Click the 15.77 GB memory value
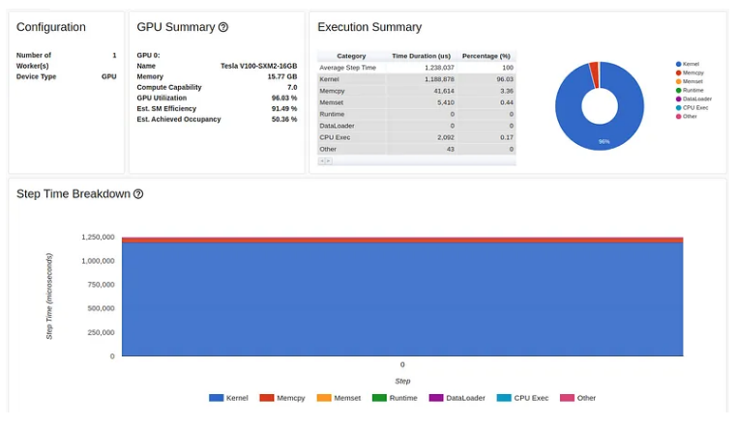 pos(282,76)
